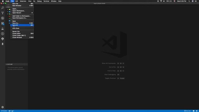Click the date and time in menu bar
This screenshot has width=199, height=112.
pos(182,1)
